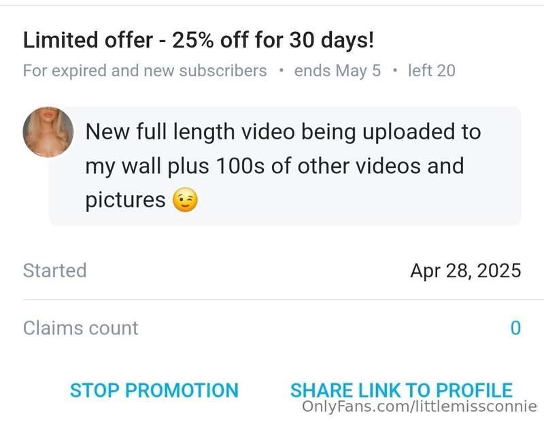Image resolution: width=544 pixels, height=422 pixels.
Task: Click the Claims count label
Action: coord(80,328)
